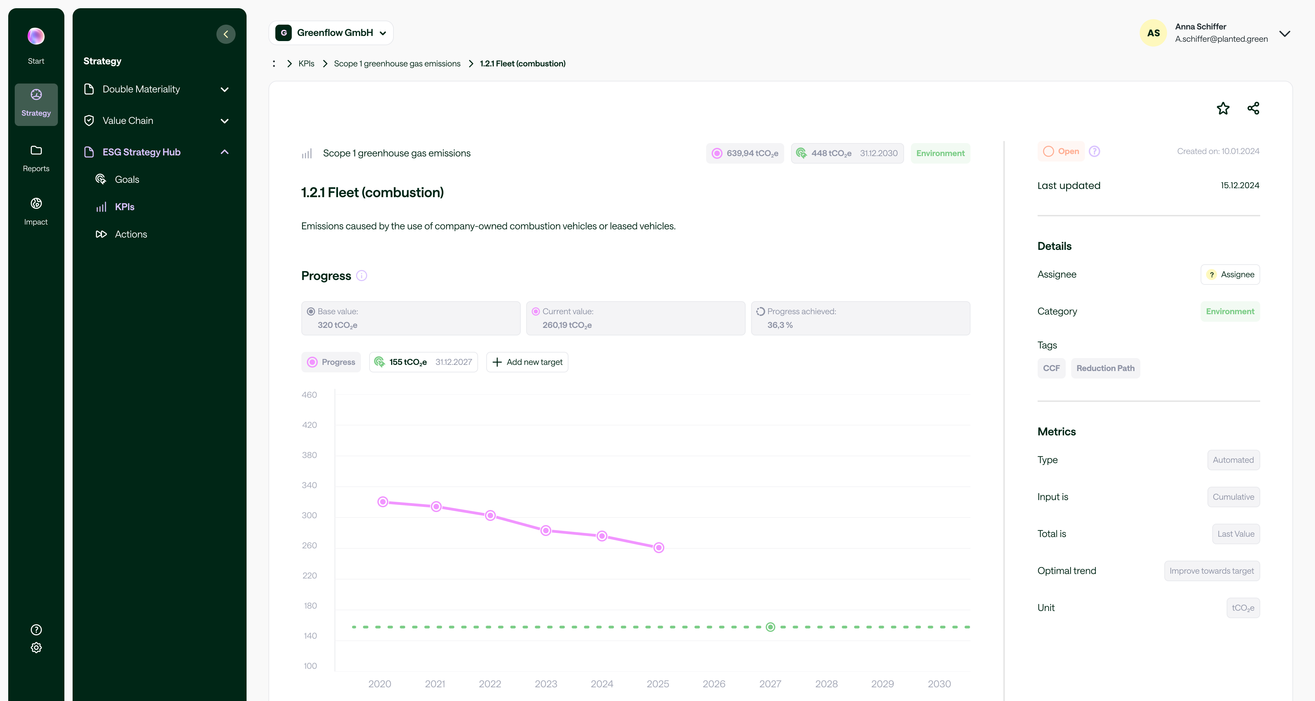Click the 448 tCO₂e target badge
Viewport: 1315px width, 701px height.
[x=848, y=153]
